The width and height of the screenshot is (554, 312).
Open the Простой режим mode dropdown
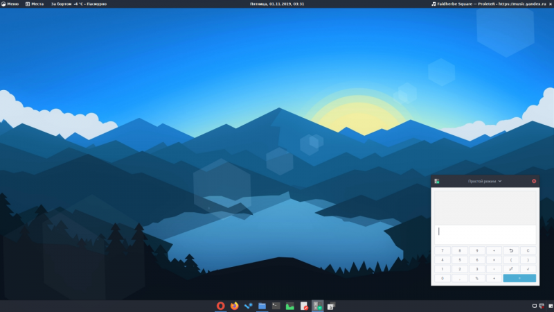485,181
